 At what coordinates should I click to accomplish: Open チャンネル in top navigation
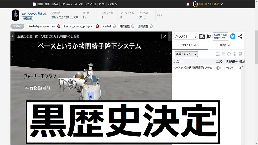[66, 4]
